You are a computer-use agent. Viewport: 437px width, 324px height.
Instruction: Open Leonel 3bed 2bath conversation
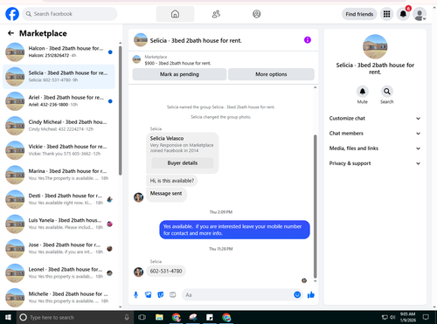click(x=59, y=273)
